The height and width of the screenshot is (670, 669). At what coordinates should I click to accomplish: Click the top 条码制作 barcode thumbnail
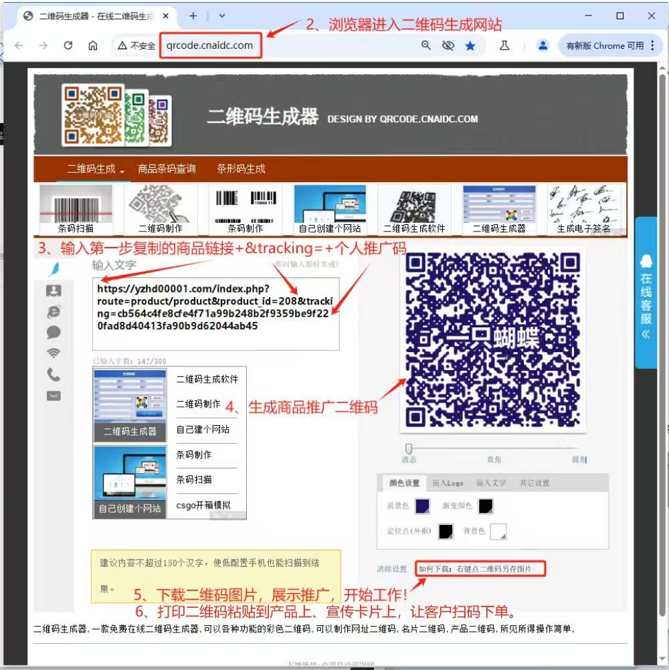[x=246, y=210]
